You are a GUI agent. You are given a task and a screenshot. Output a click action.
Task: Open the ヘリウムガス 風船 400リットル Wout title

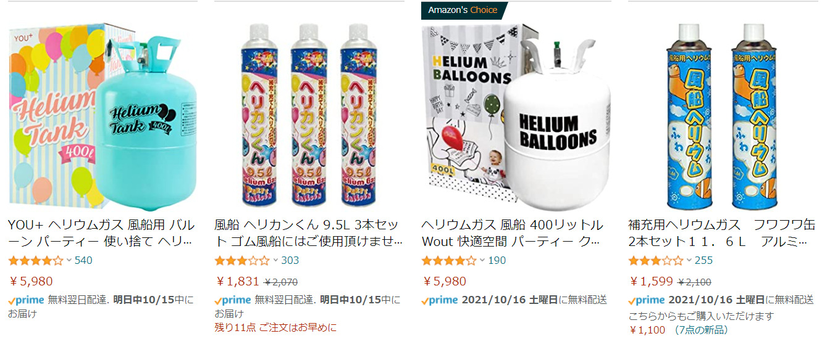click(513, 232)
